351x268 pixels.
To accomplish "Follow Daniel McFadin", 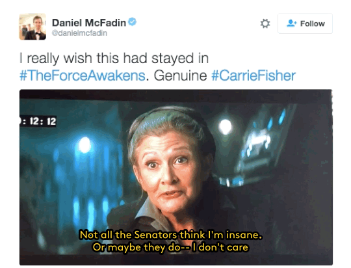I will 305,23.
